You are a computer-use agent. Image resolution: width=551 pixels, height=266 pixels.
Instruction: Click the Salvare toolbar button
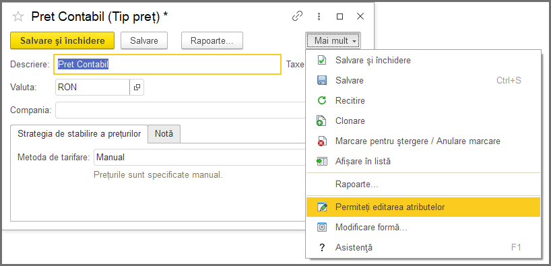(144, 41)
